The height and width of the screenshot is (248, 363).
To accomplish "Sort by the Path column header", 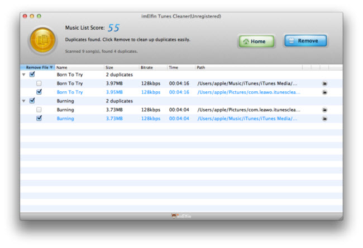I will coord(249,67).
